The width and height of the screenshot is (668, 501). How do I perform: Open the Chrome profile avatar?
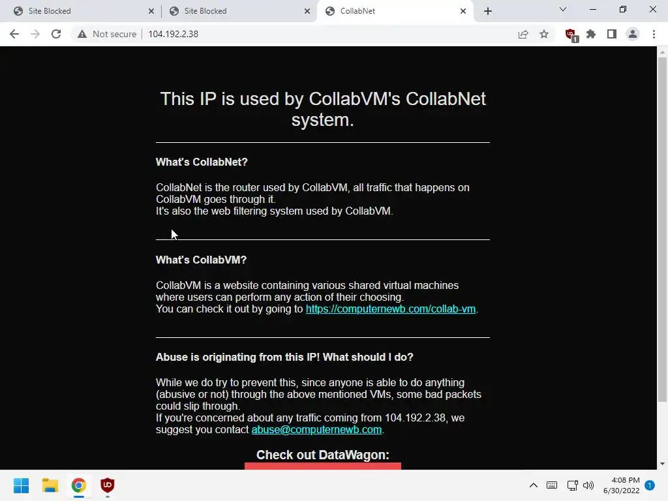click(633, 34)
